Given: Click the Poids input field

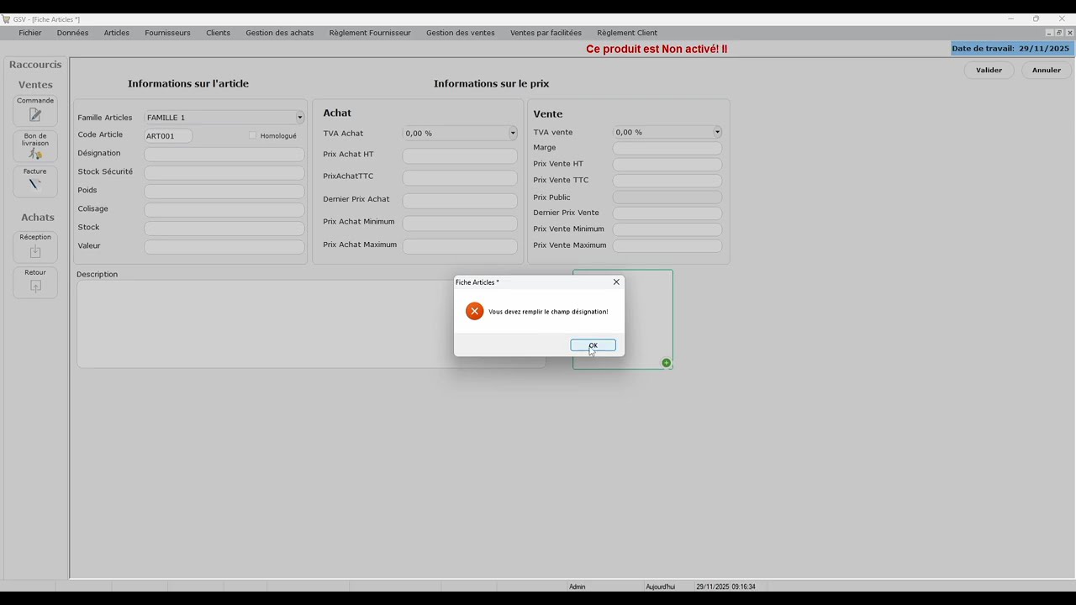Looking at the screenshot, I should (224, 191).
